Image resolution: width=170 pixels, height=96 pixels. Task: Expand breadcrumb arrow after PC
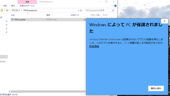click(x=10, y=10)
